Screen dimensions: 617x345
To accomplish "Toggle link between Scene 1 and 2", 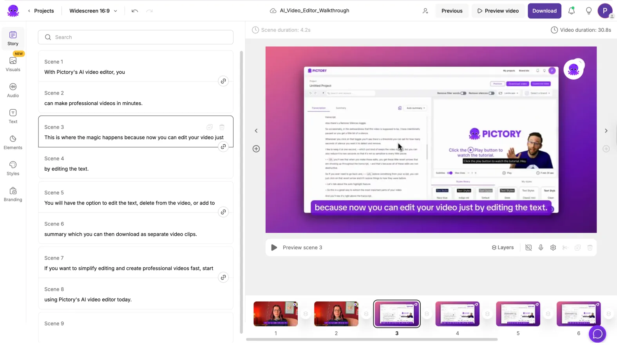I will pos(223,81).
